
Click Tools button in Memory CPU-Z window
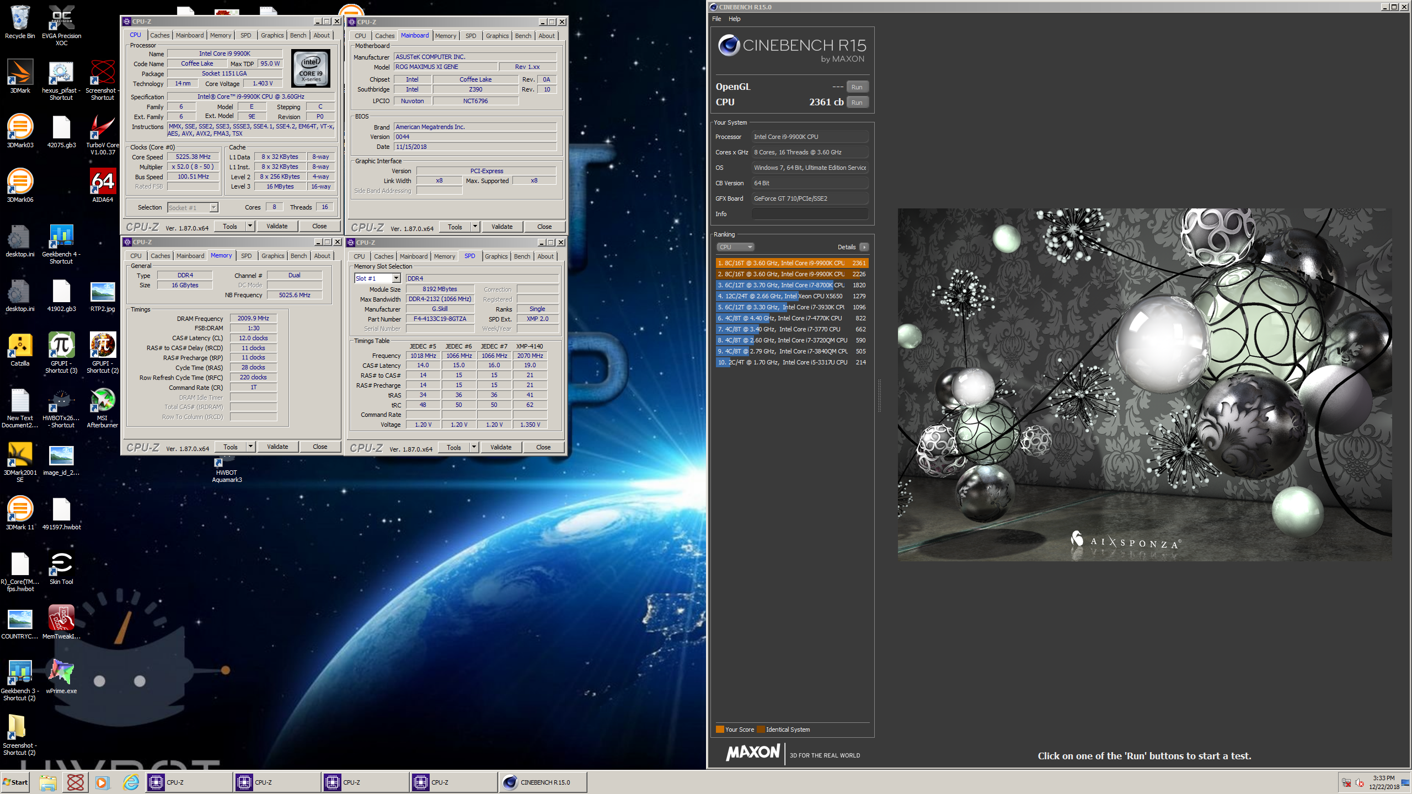[231, 447]
